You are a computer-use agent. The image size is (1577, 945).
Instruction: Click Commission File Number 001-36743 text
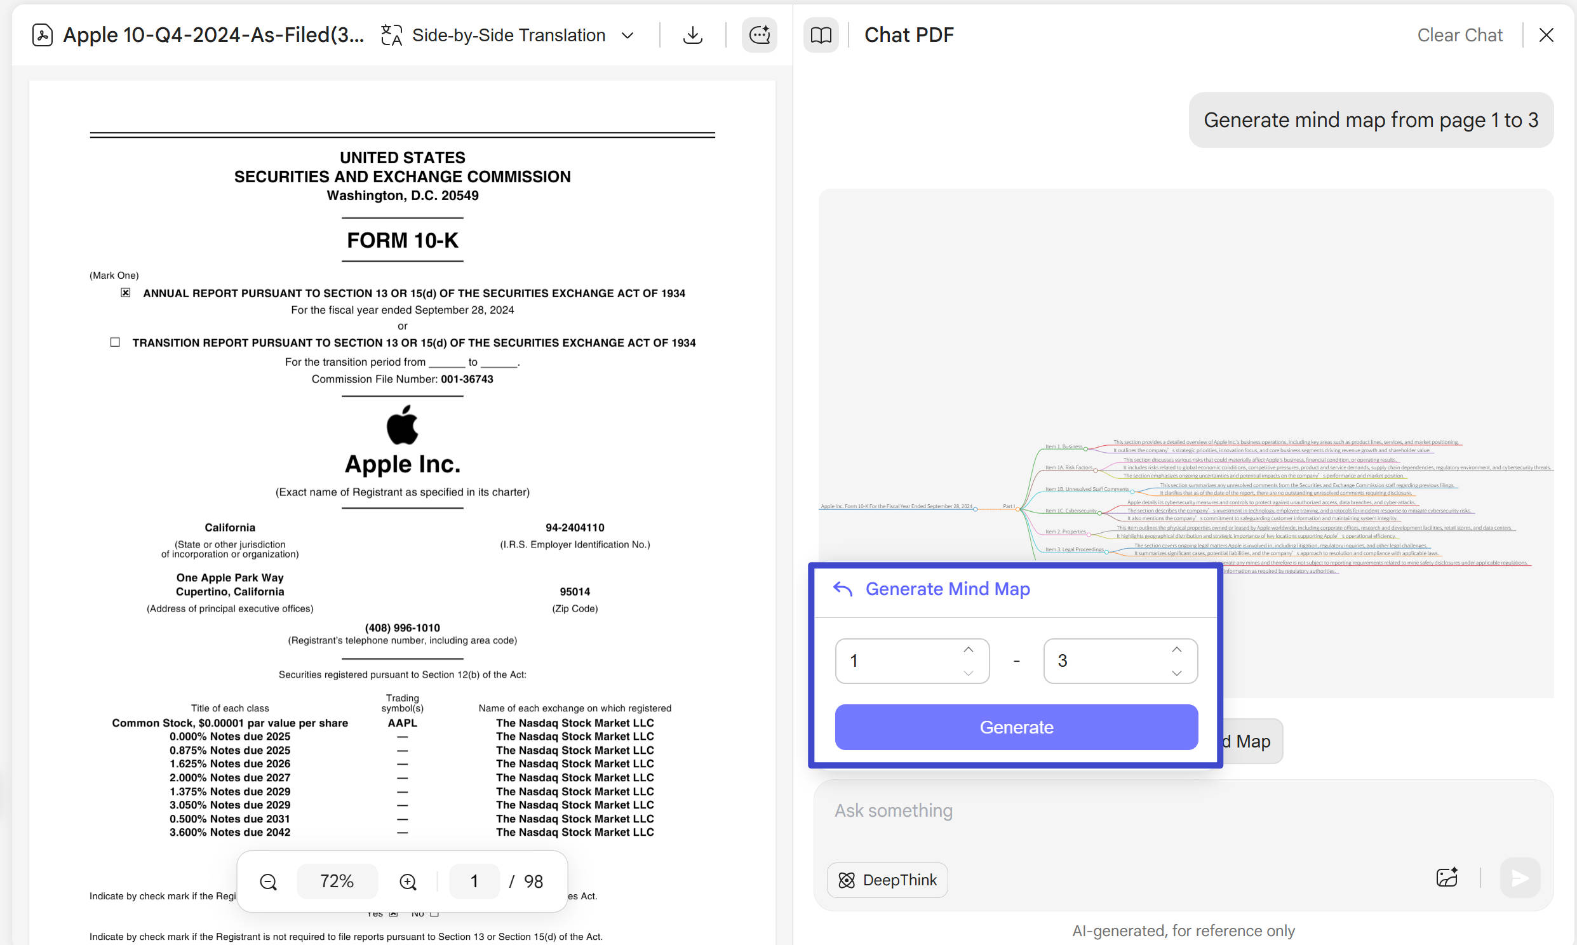403,379
